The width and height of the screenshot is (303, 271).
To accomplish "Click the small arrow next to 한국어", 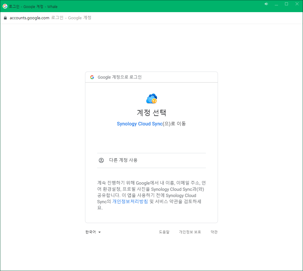I will pos(100,232).
